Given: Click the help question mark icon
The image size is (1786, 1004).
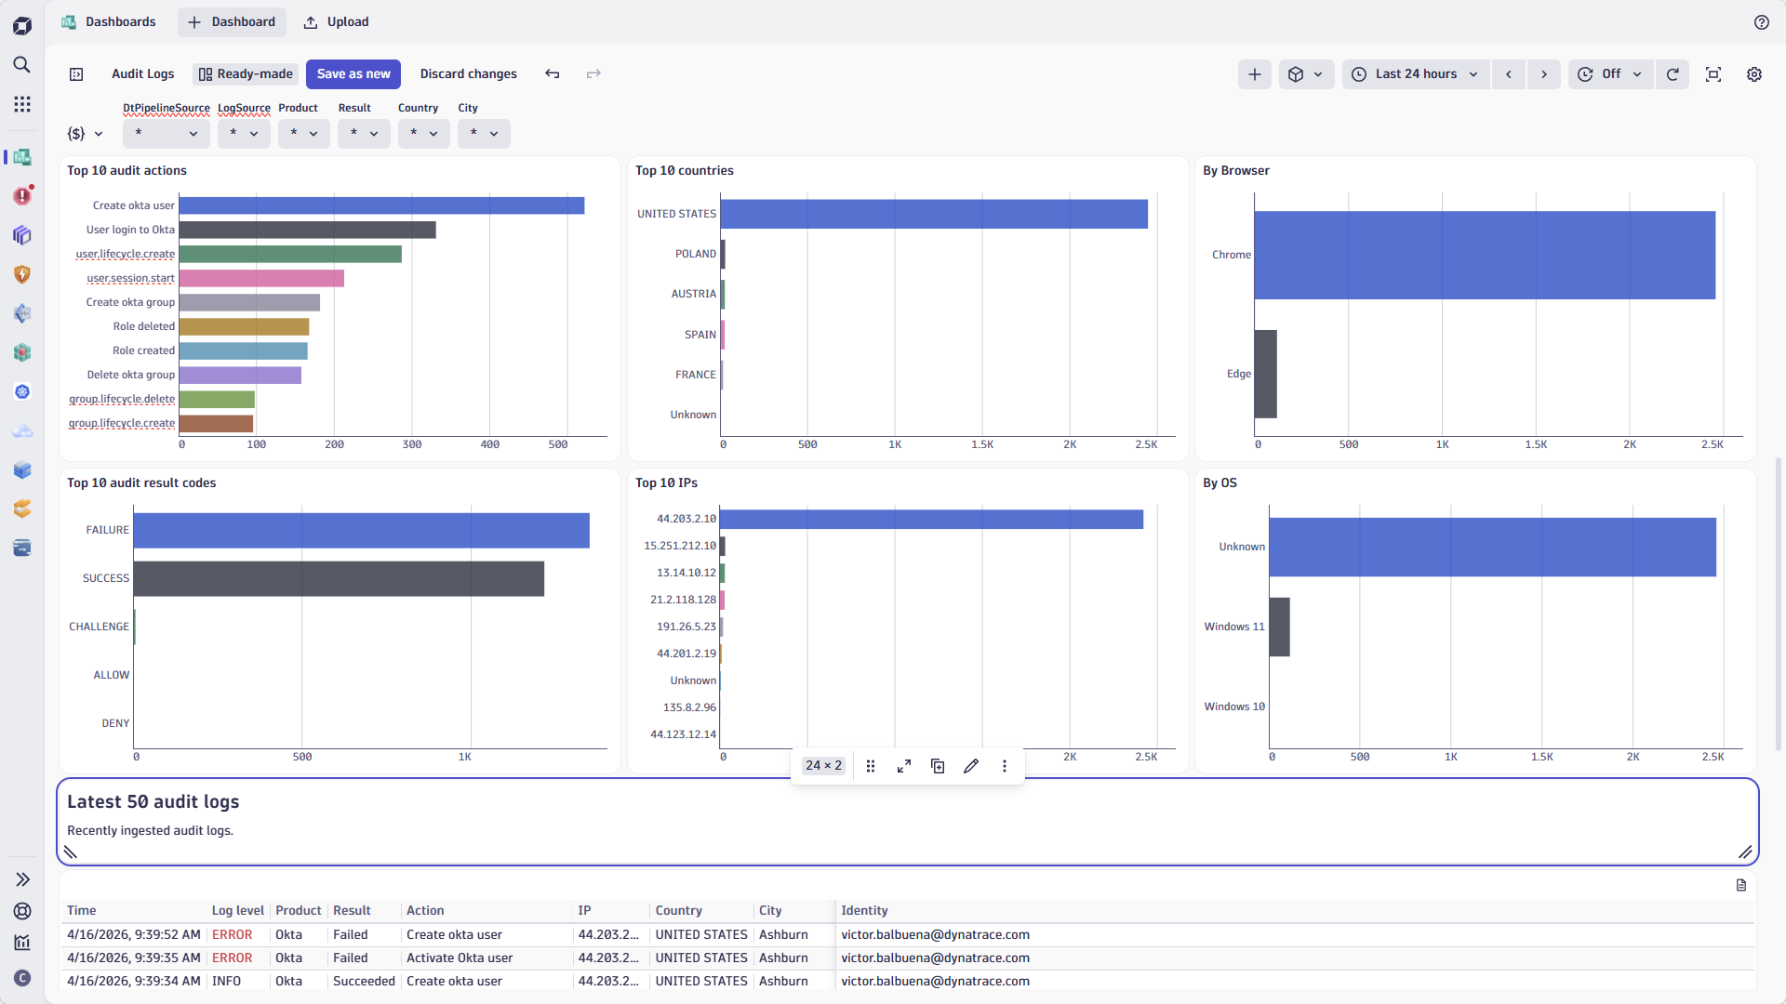Looking at the screenshot, I should (1762, 22).
